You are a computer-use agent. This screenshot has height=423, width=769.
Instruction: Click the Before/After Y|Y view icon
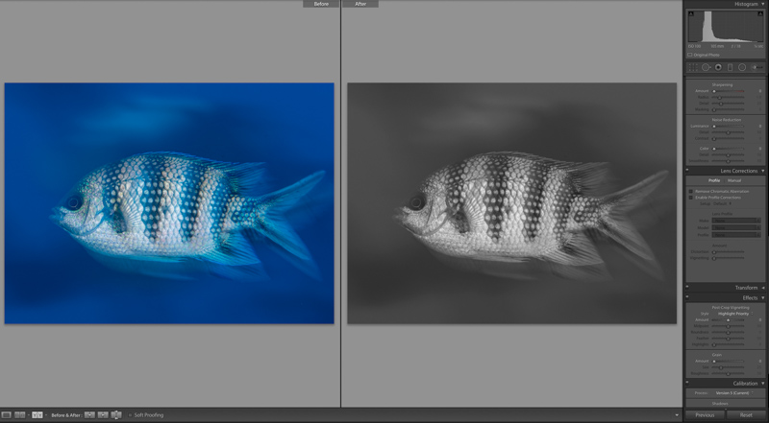pyautogui.click(x=37, y=414)
